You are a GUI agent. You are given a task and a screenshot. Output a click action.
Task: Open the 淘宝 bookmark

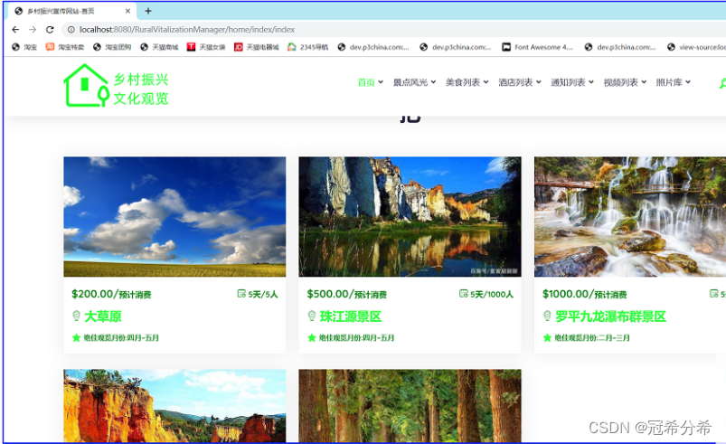(x=24, y=47)
